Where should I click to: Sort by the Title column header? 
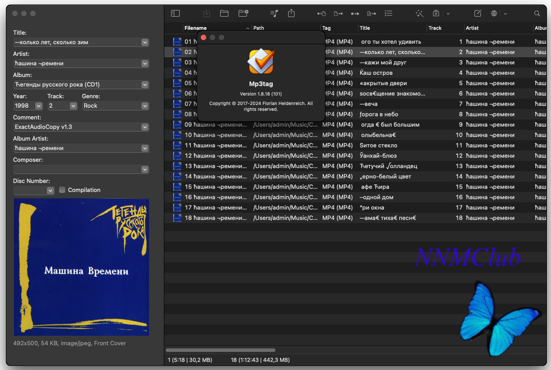pyautogui.click(x=392, y=28)
